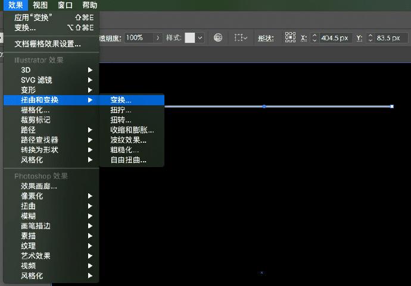Expand the 模糊 submenu

51,216
